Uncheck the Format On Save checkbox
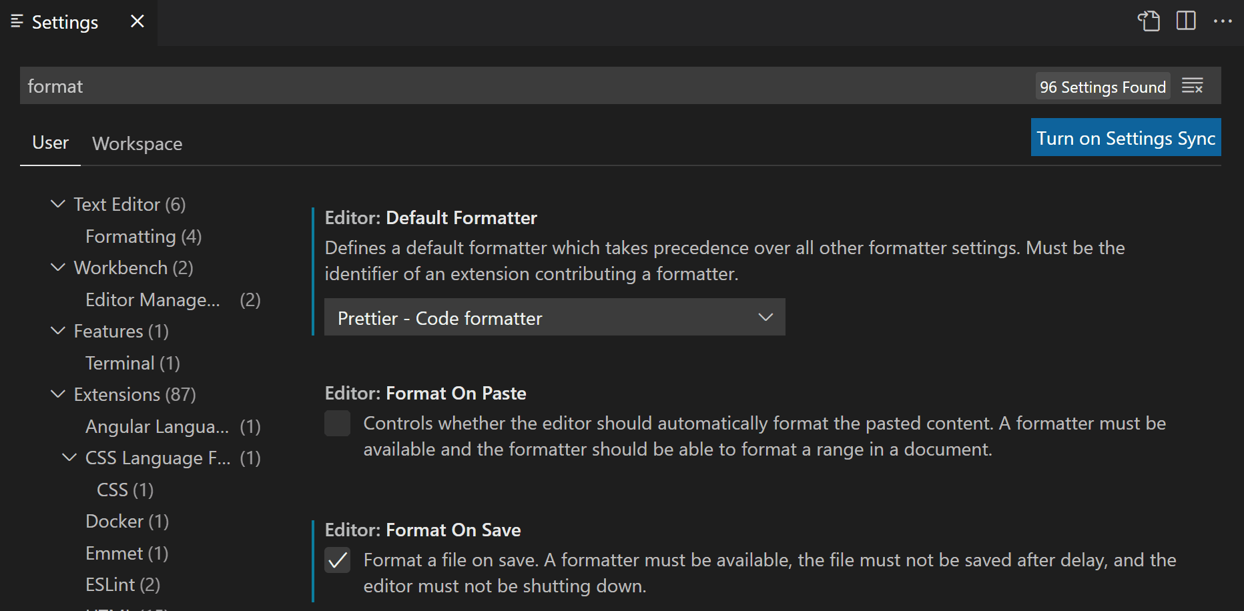The width and height of the screenshot is (1244, 611). click(338, 560)
